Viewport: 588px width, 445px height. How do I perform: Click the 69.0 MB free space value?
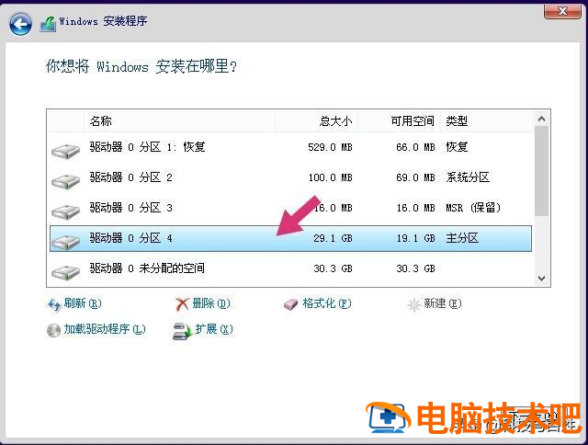pyautogui.click(x=415, y=177)
